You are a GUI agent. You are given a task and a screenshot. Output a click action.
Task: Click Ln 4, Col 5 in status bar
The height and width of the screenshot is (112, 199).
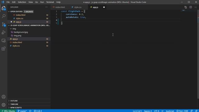137,111
